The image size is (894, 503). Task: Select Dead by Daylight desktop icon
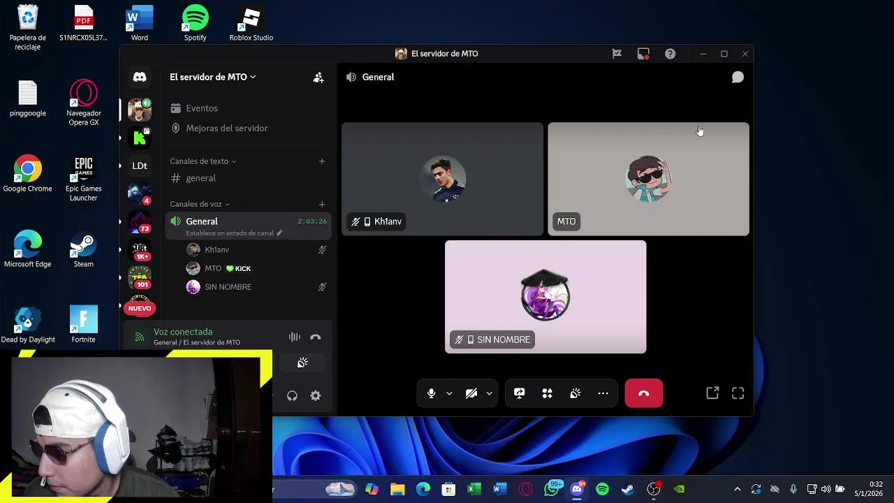(28, 326)
